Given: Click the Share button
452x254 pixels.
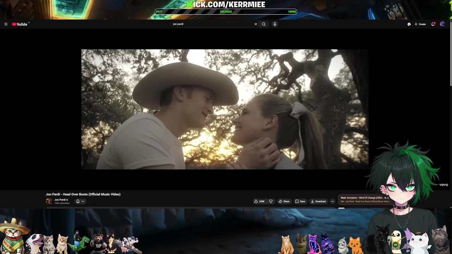Looking at the screenshot, I should (x=284, y=201).
